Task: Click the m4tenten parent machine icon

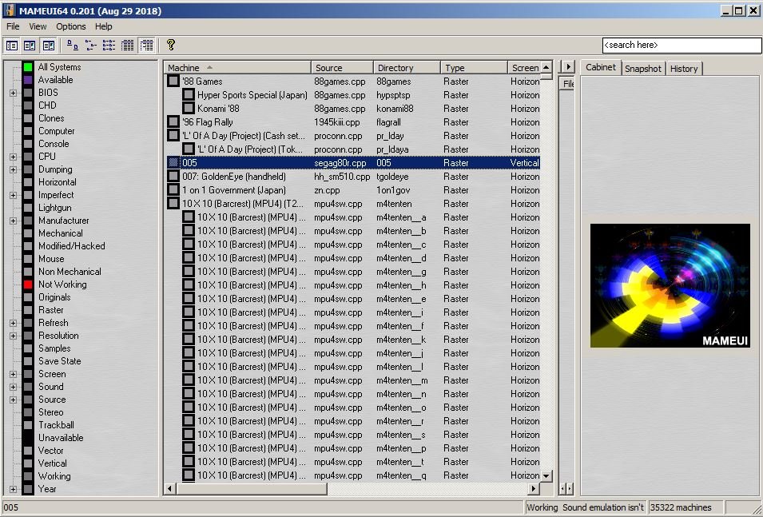Action: point(173,204)
